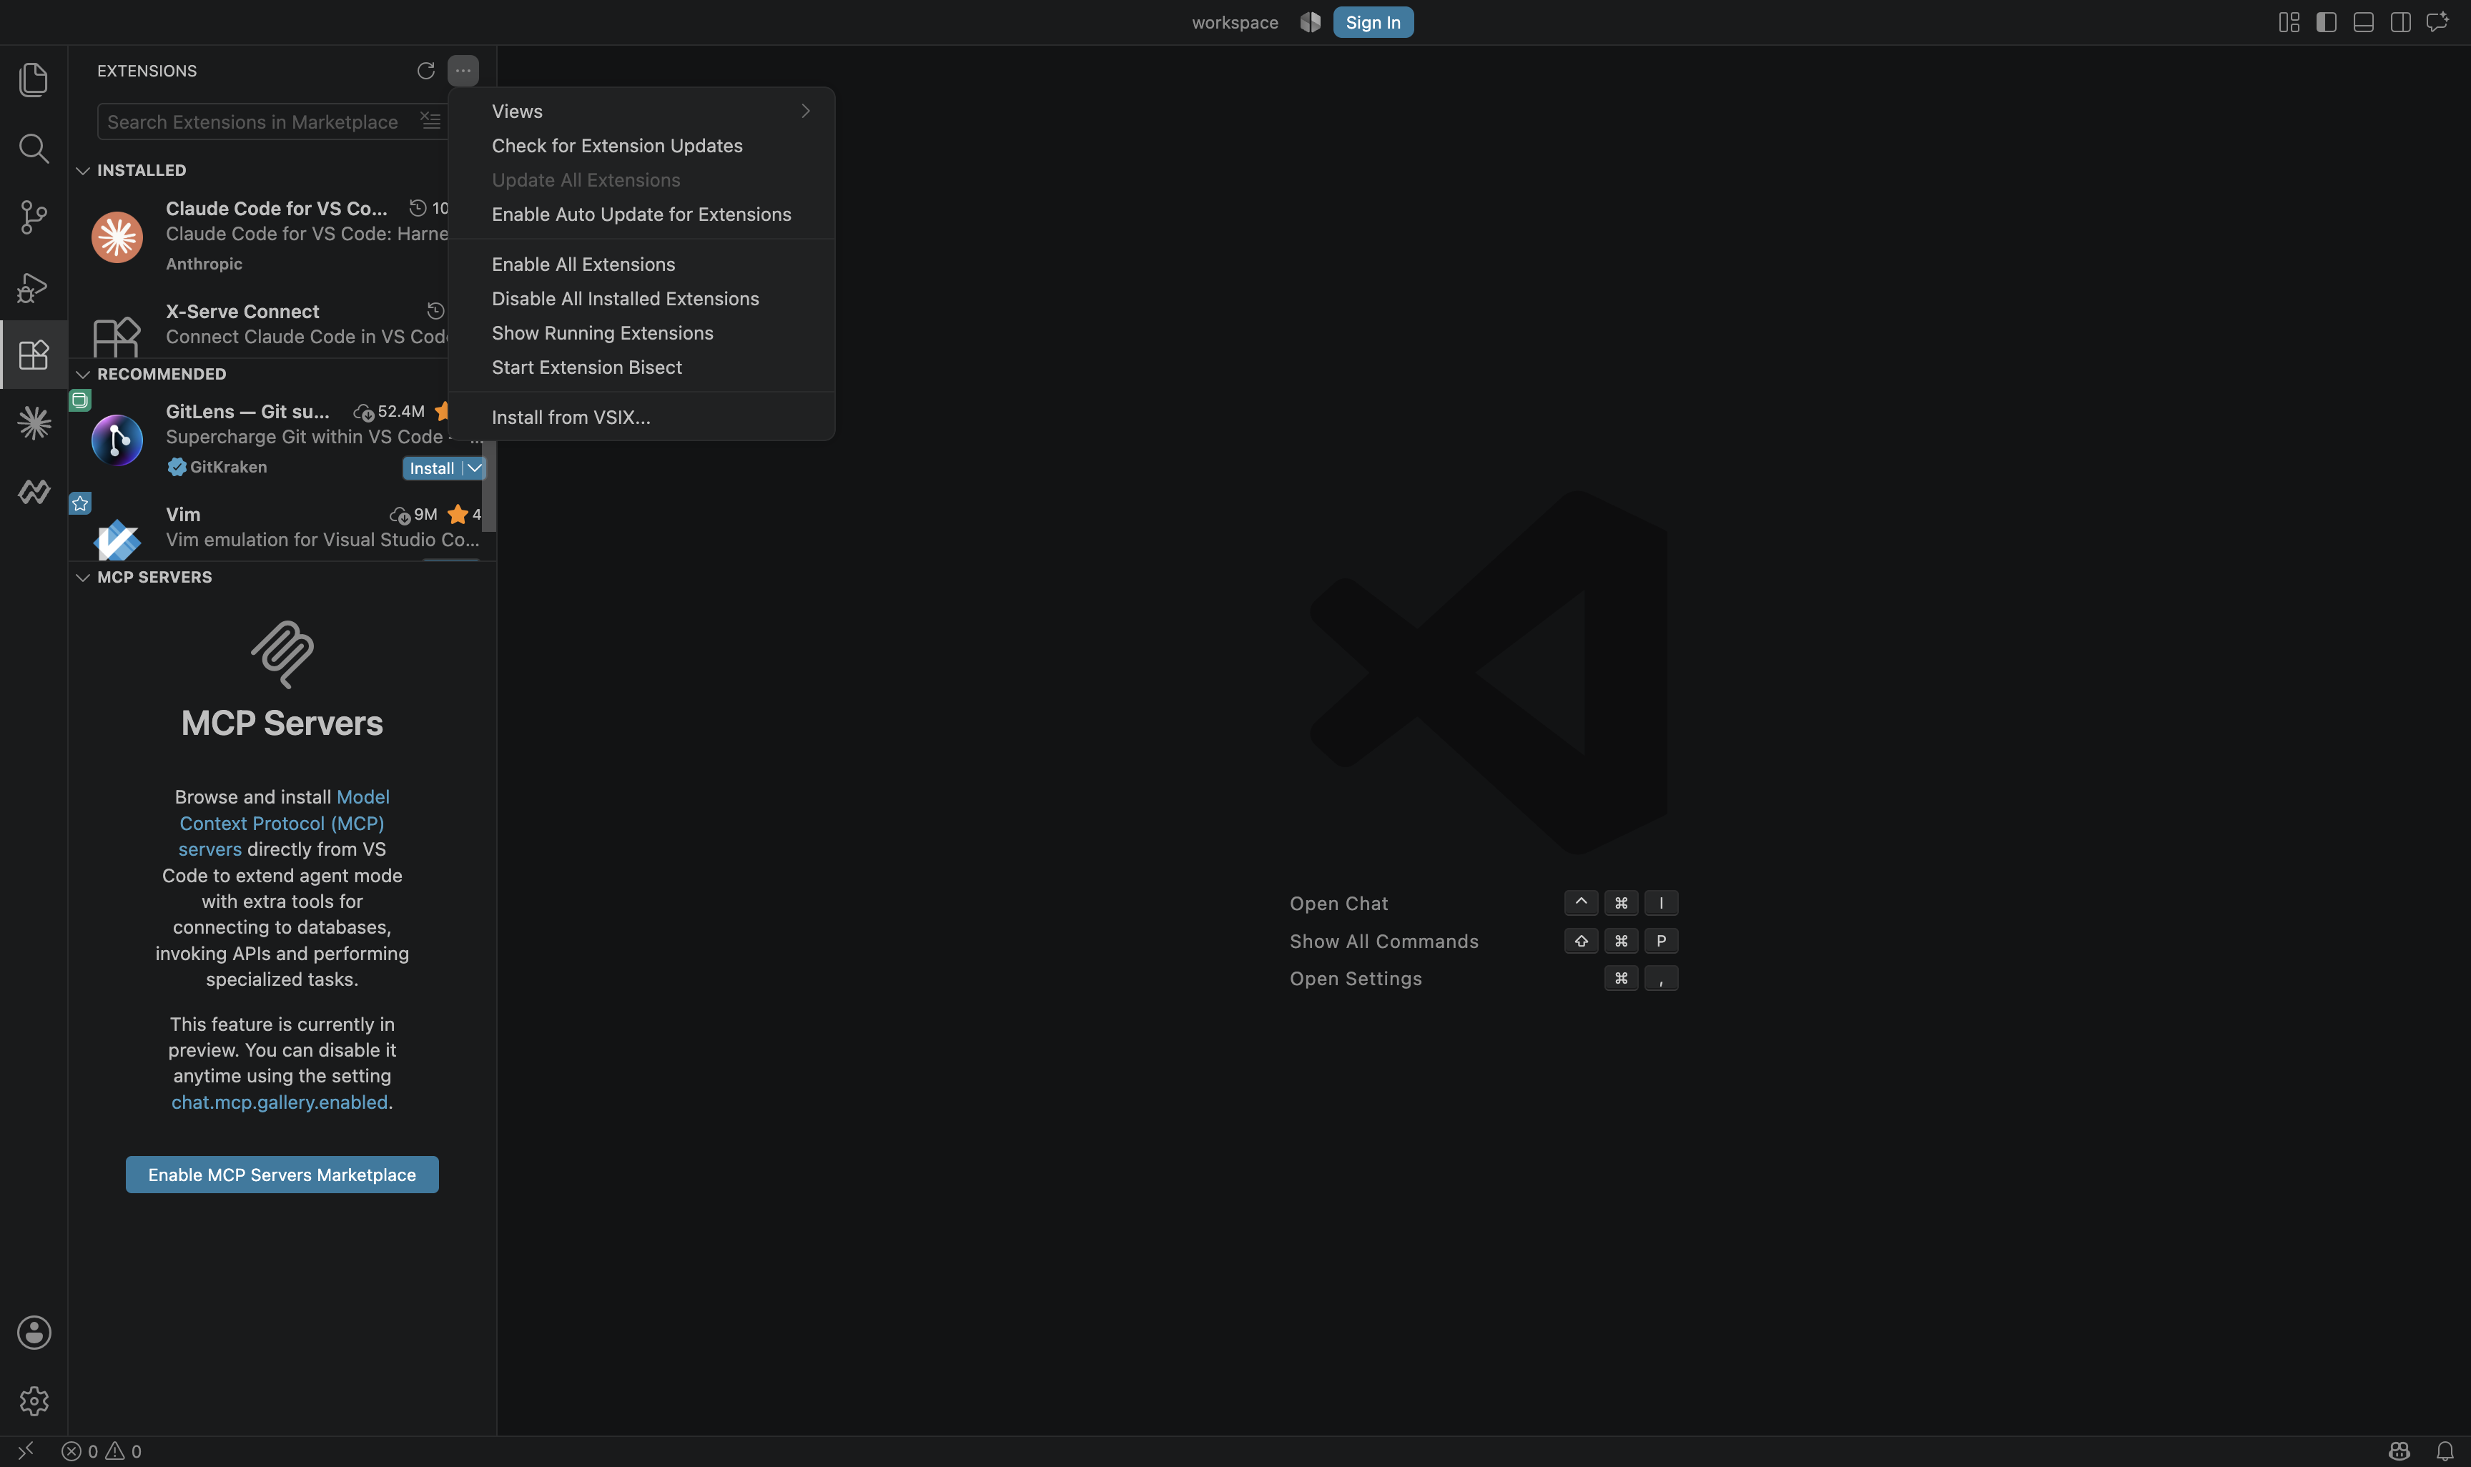This screenshot has height=1467, width=2471.
Task: Click the Anthropic publisher label
Action: [x=204, y=264]
